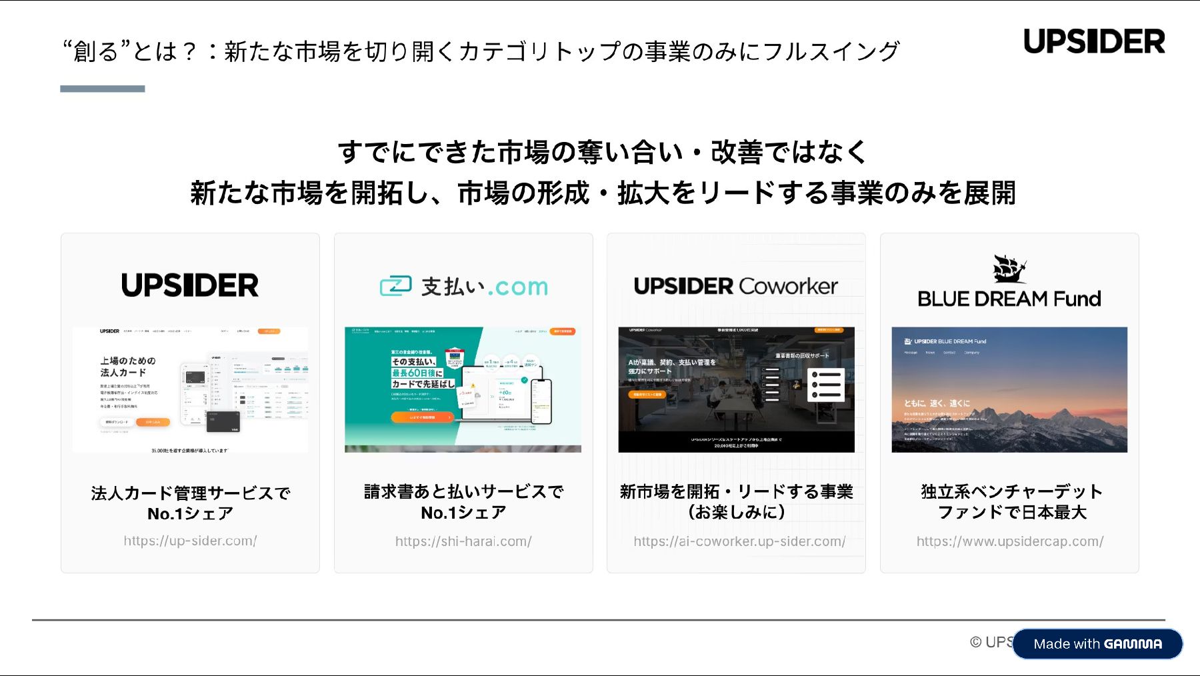Click text 新市場を開拓・リードする事業
The image size is (1200, 676).
736,491
